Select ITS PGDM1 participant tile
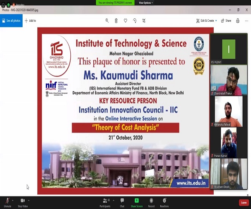 (229, 49)
